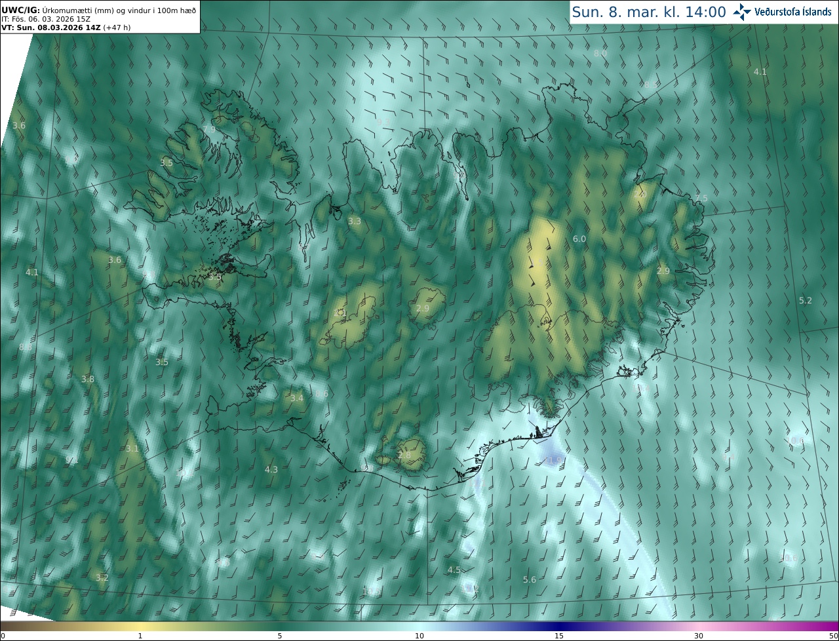Image resolution: width=839 pixels, height=641 pixels.
Task: Click the map value "7.5"
Action: 701,199
